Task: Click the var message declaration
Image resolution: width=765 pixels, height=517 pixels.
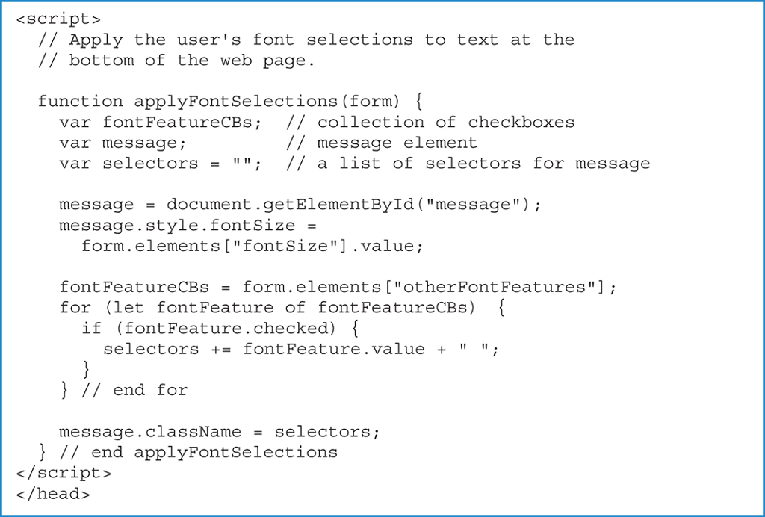Action: click(x=123, y=143)
